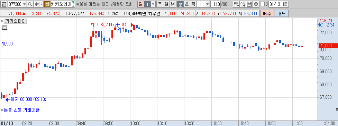Click the high price 72,700 in quote bar

point(229,13)
